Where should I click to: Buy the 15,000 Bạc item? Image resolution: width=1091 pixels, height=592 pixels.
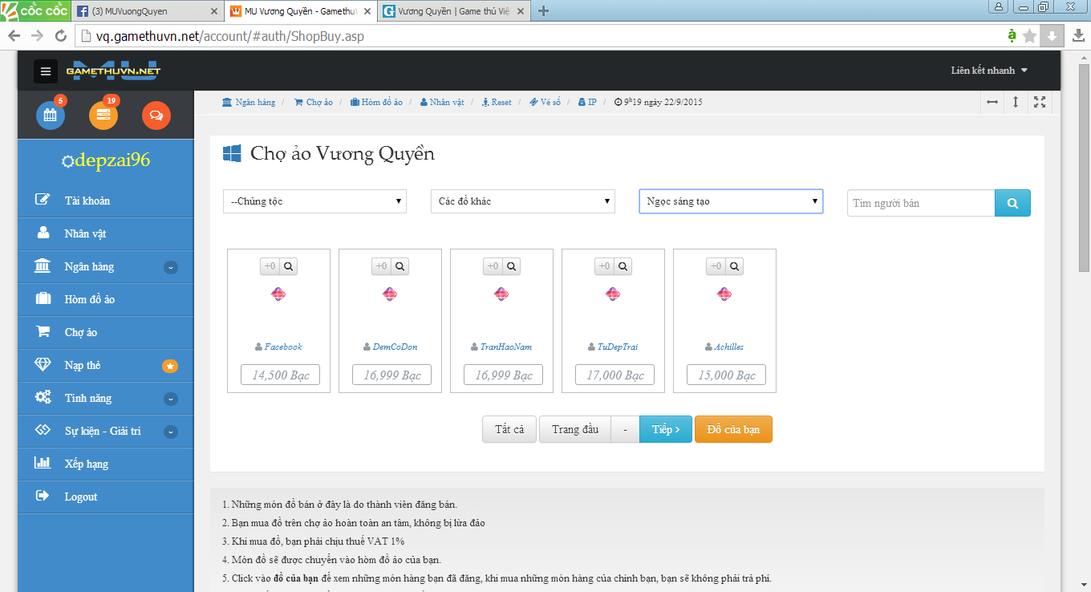(726, 375)
